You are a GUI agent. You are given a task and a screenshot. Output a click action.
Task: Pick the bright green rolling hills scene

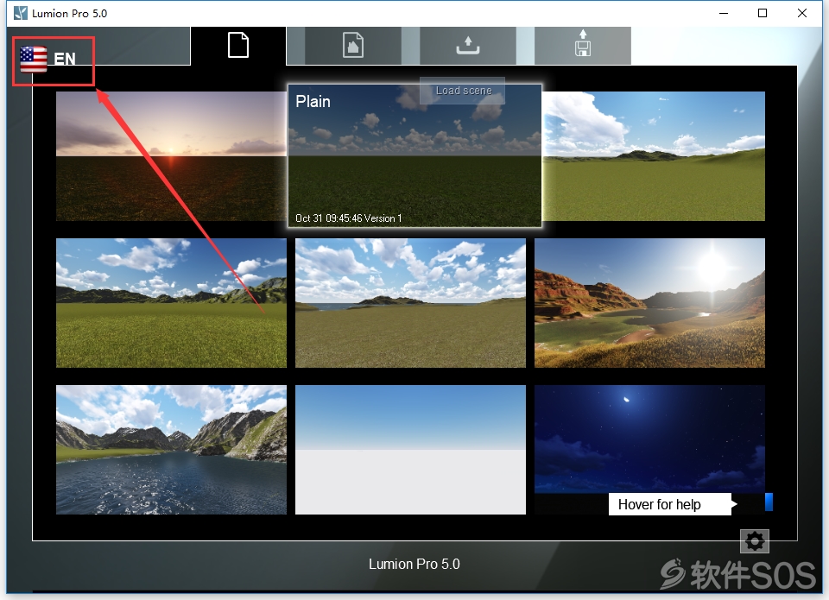[x=654, y=156]
